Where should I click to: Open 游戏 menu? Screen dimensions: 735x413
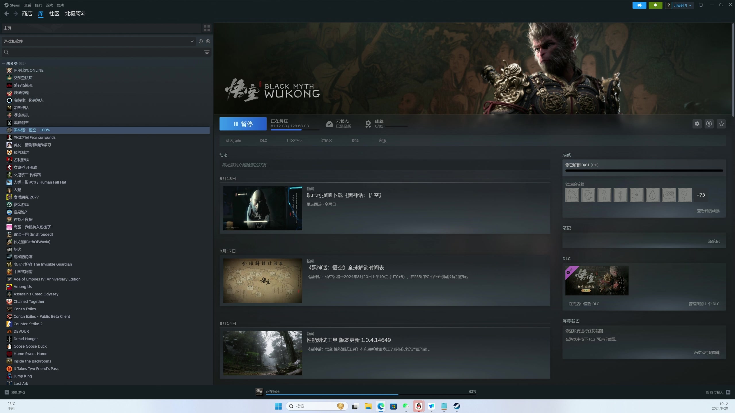coord(49,5)
